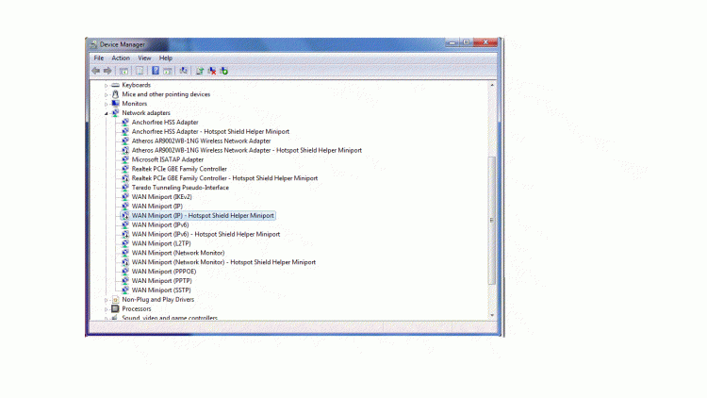Open the Help menu
Image resolution: width=707 pixels, height=398 pixels.
166,58
